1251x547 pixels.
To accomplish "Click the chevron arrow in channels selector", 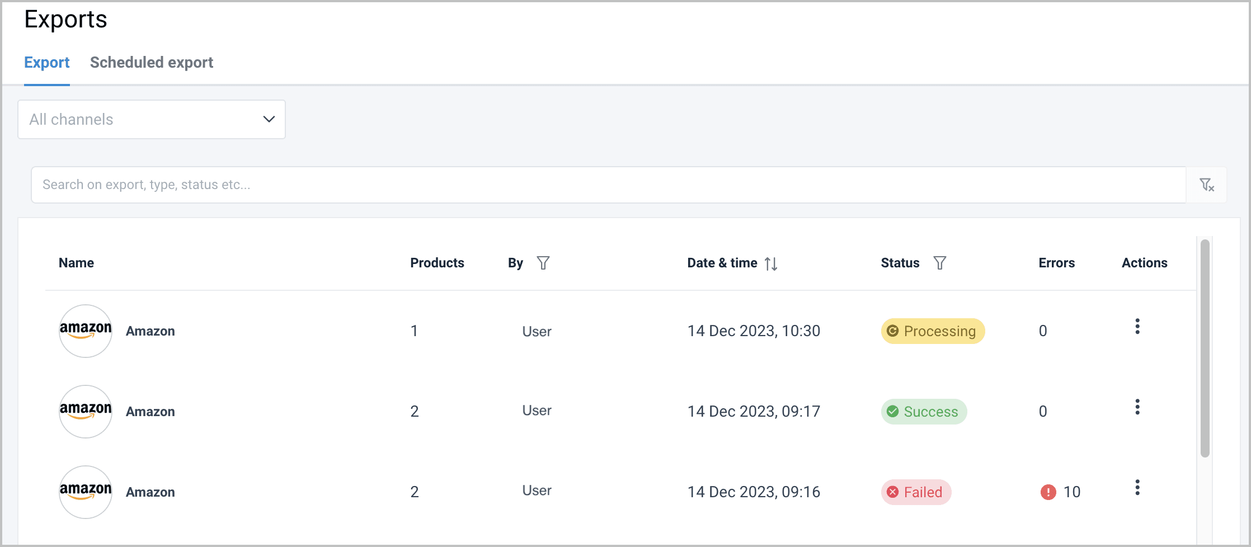I will pos(269,120).
